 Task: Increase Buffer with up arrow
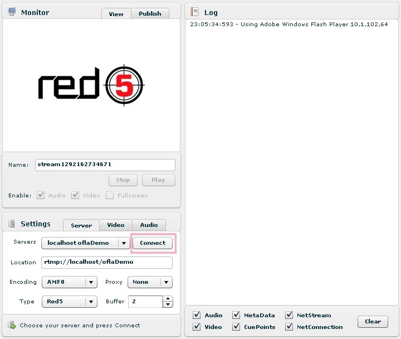pyautogui.click(x=168, y=299)
